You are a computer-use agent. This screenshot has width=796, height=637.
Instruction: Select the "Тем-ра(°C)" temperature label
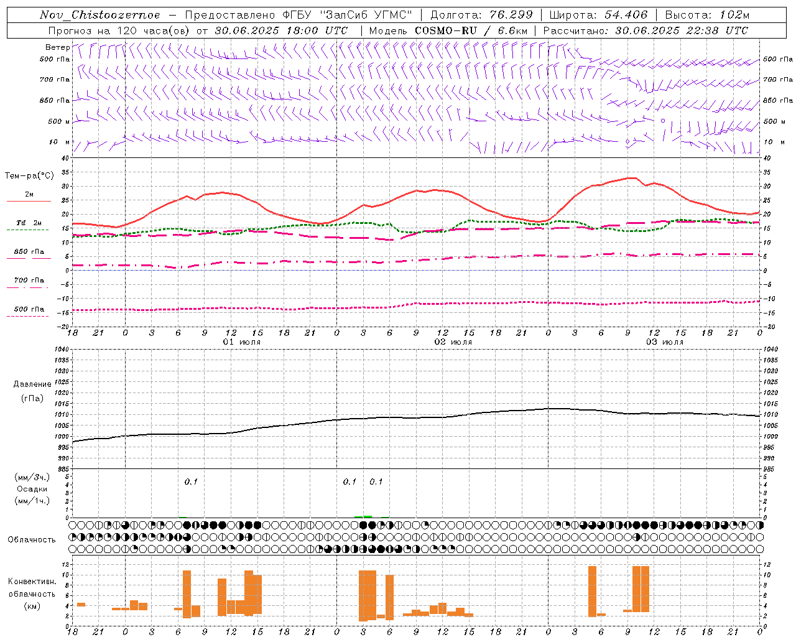coord(29,175)
